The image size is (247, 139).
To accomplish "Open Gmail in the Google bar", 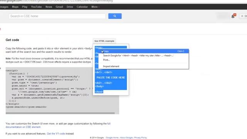I will (59, 7).
